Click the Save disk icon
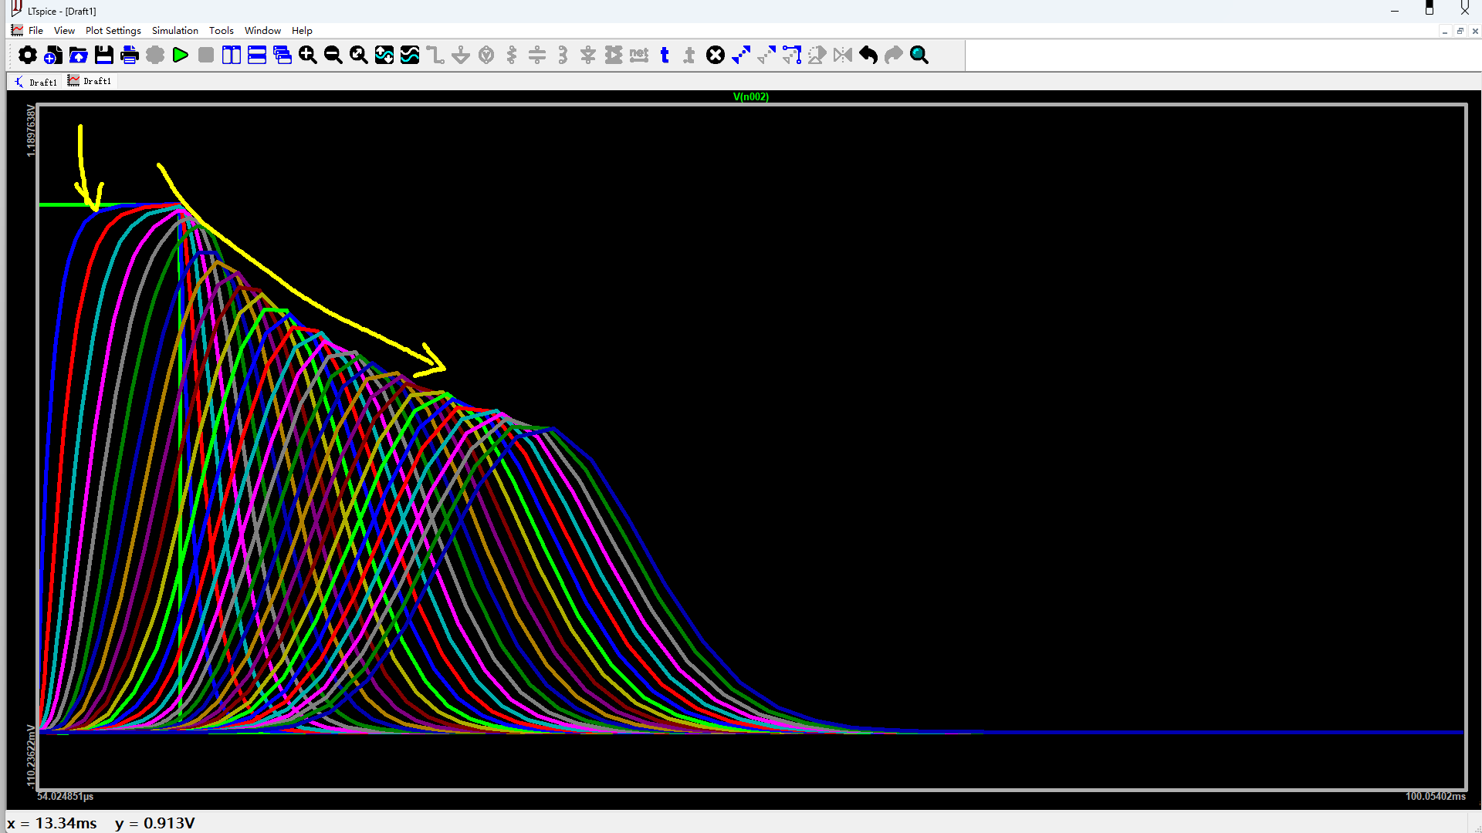 point(103,55)
